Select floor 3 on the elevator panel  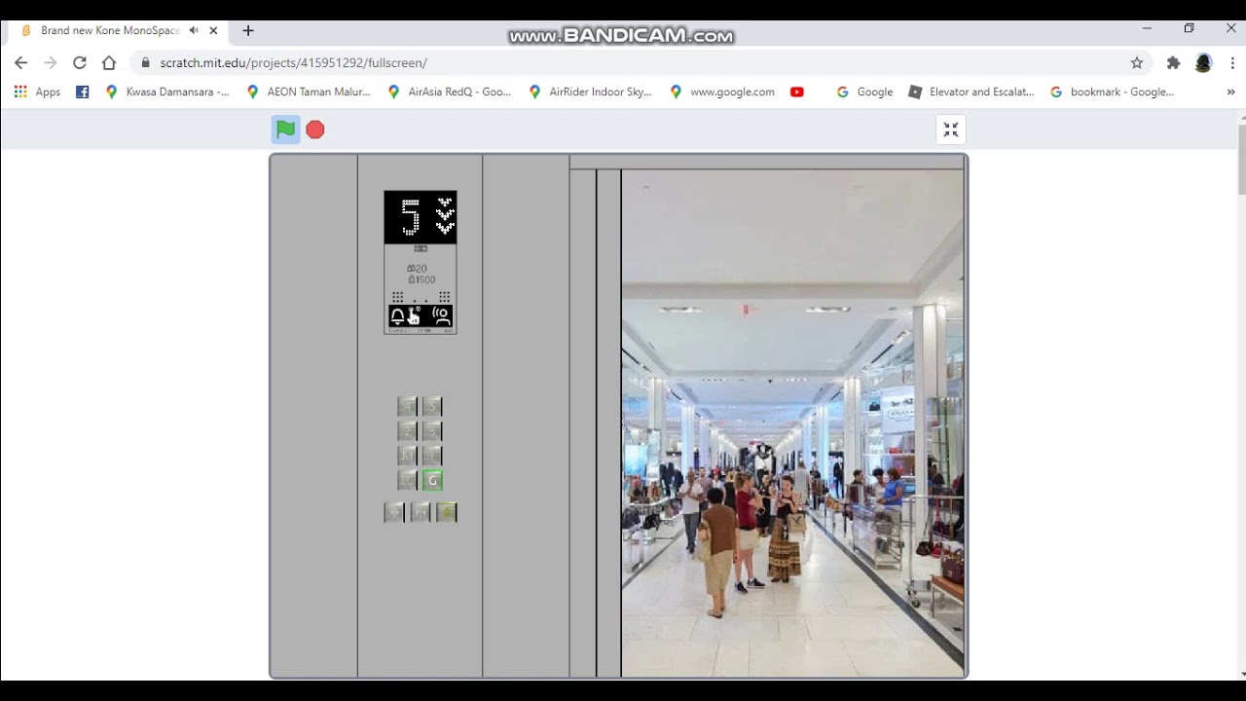(432, 430)
